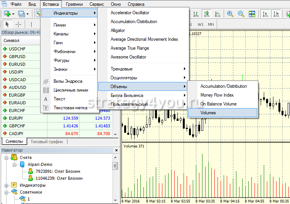This screenshot has height=204, width=290.
Task: Select the EURUSD symbol row
Action: click(x=17, y=64)
